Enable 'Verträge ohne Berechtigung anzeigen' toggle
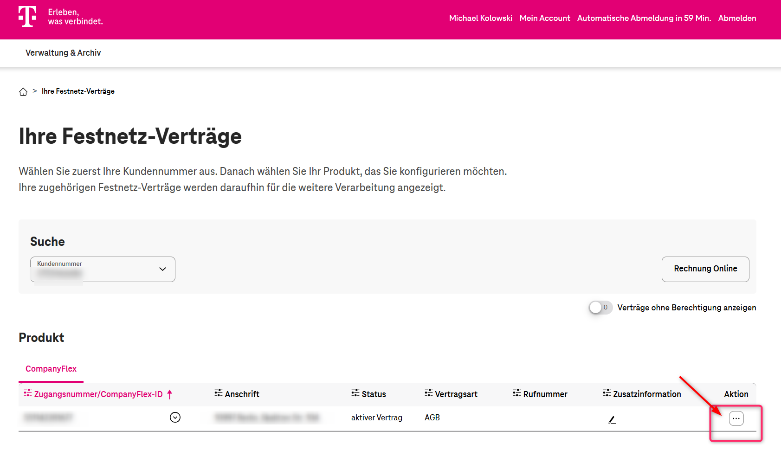The image size is (781, 463). [600, 307]
